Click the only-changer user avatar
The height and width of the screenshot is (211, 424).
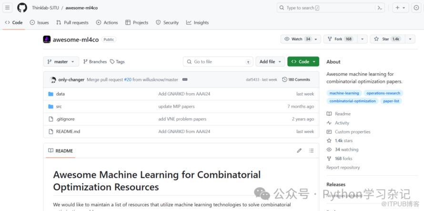53,80
